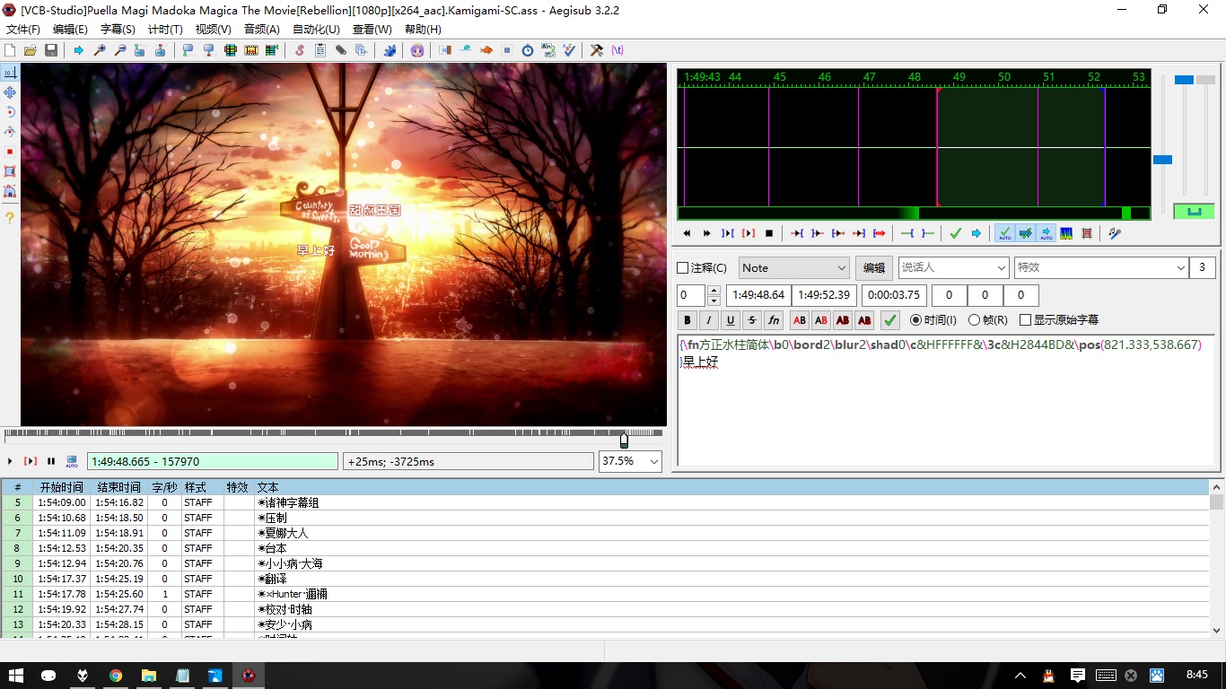
Task: Play audio selection blue bracket button
Action: [728, 233]
